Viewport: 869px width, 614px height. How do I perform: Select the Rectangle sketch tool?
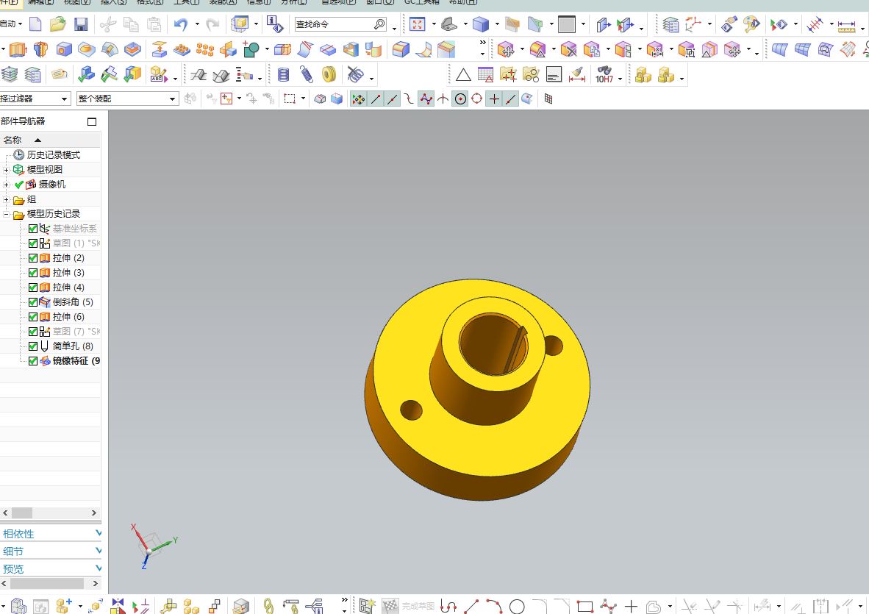(x=585, y=606)
